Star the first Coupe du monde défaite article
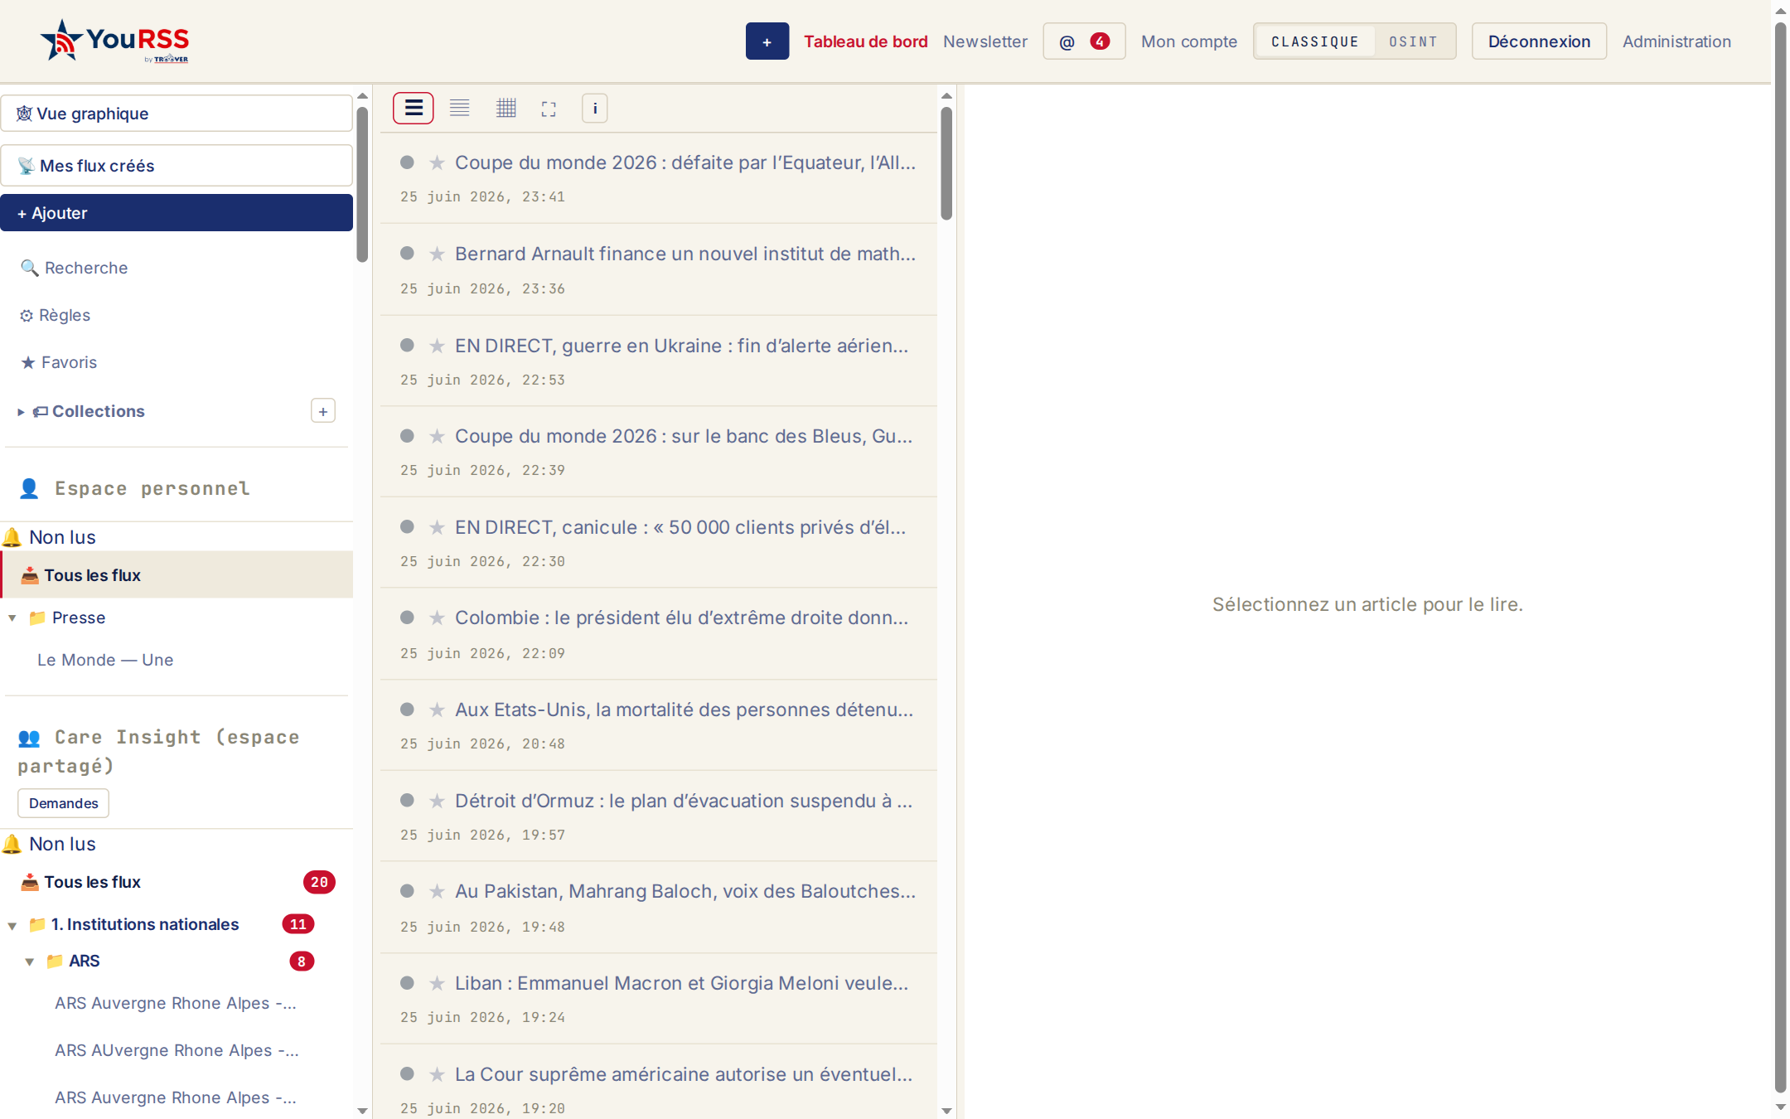 point(437,162)
